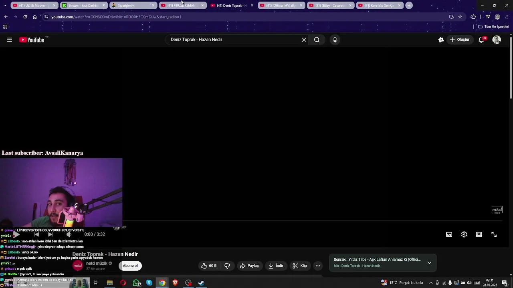The image size is (513, 288).
Task: Start voice search with the microphone
Action: pos(335,40)
